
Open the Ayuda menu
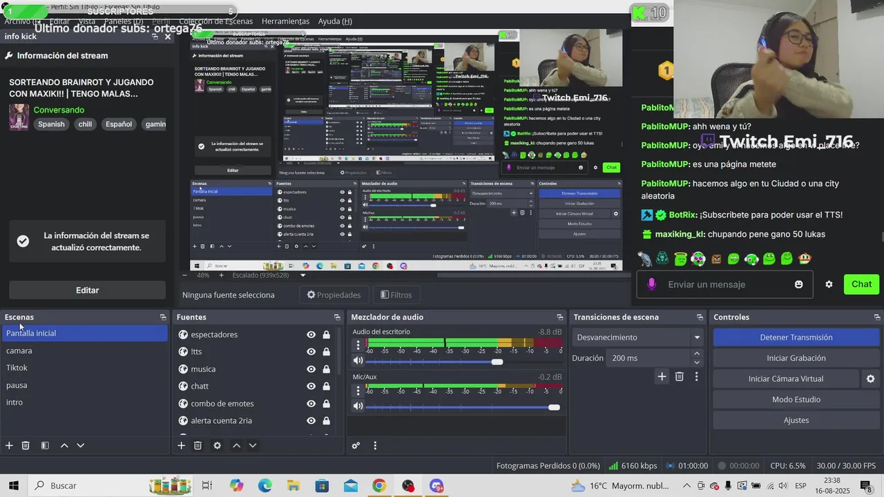coord(335,21)
